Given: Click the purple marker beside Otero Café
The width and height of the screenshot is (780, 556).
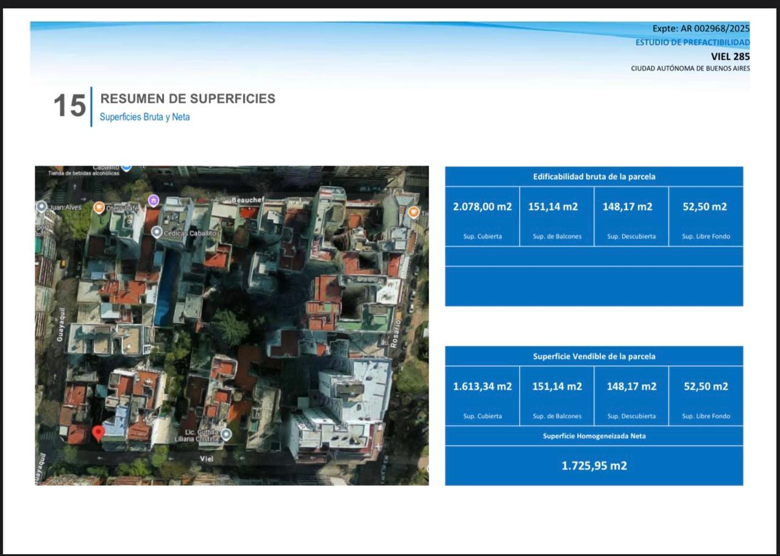Looking at the screenshot, I should [154, 200].
